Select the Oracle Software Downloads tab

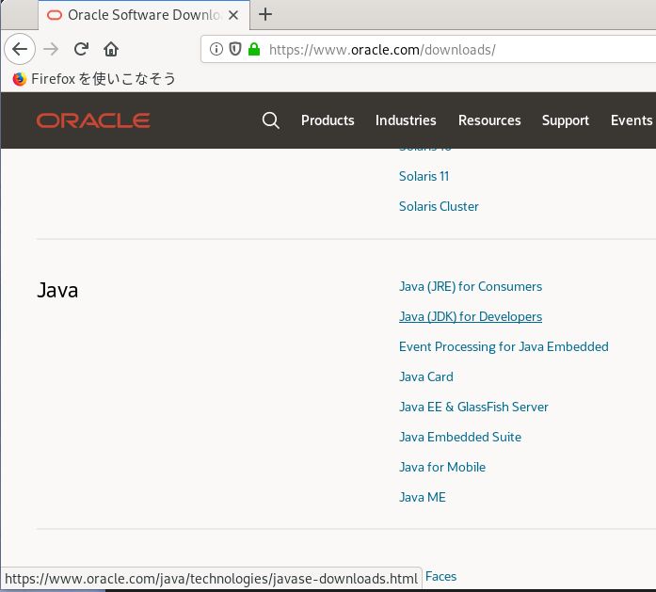coord(144,15)
